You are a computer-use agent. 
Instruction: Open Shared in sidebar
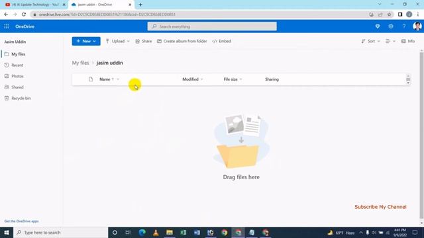click(17, 87)
